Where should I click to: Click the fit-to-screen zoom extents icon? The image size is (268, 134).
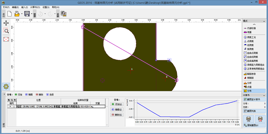click(x=6, y=39)
